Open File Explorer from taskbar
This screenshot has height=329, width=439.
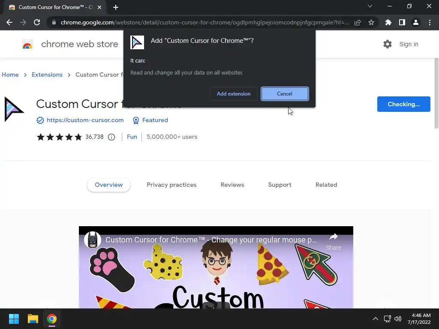33,319
